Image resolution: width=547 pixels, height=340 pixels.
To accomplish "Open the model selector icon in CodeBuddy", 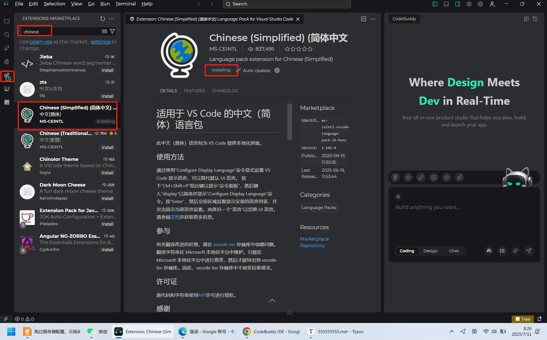I will point(489,251).
